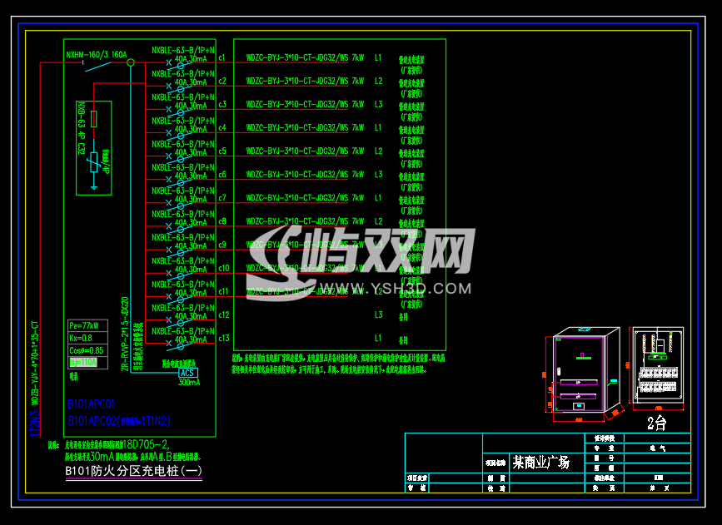This screenshot has height=525, width=722.
Task: Click the NXHM-160/3 160A main breaker label
Action: (97, 55)
